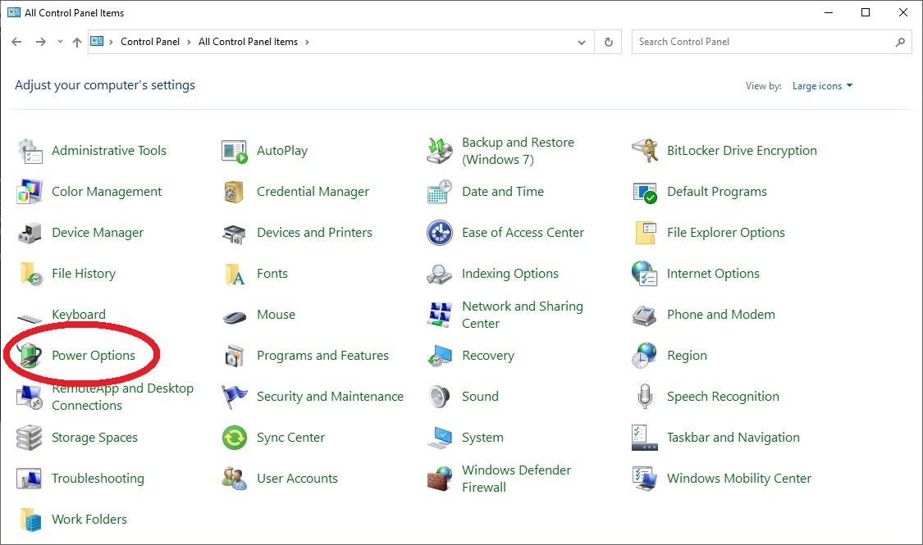Go up one level with Up arrow

click(77, 43)
